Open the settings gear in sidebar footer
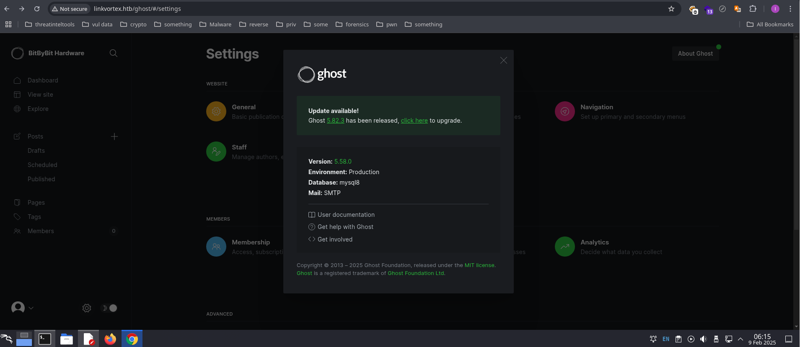Screen dimensions: 800x347 click(87, 308)
